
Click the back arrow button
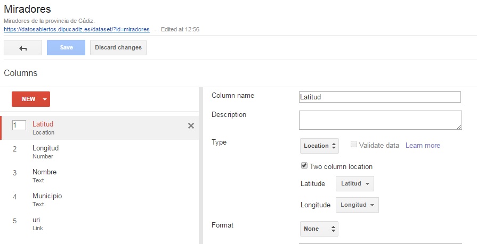pos(23,48)
